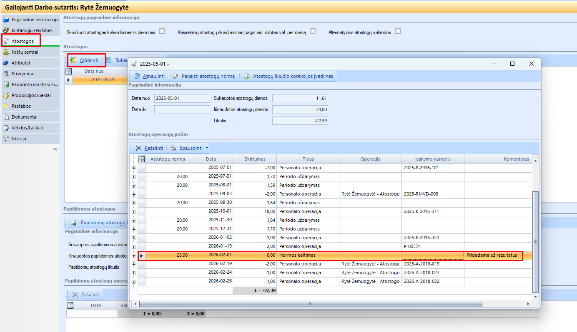Open Produkcijos kiekiai section
The width and height of the screenshot is (577, 332).
[x=31, y=95]
